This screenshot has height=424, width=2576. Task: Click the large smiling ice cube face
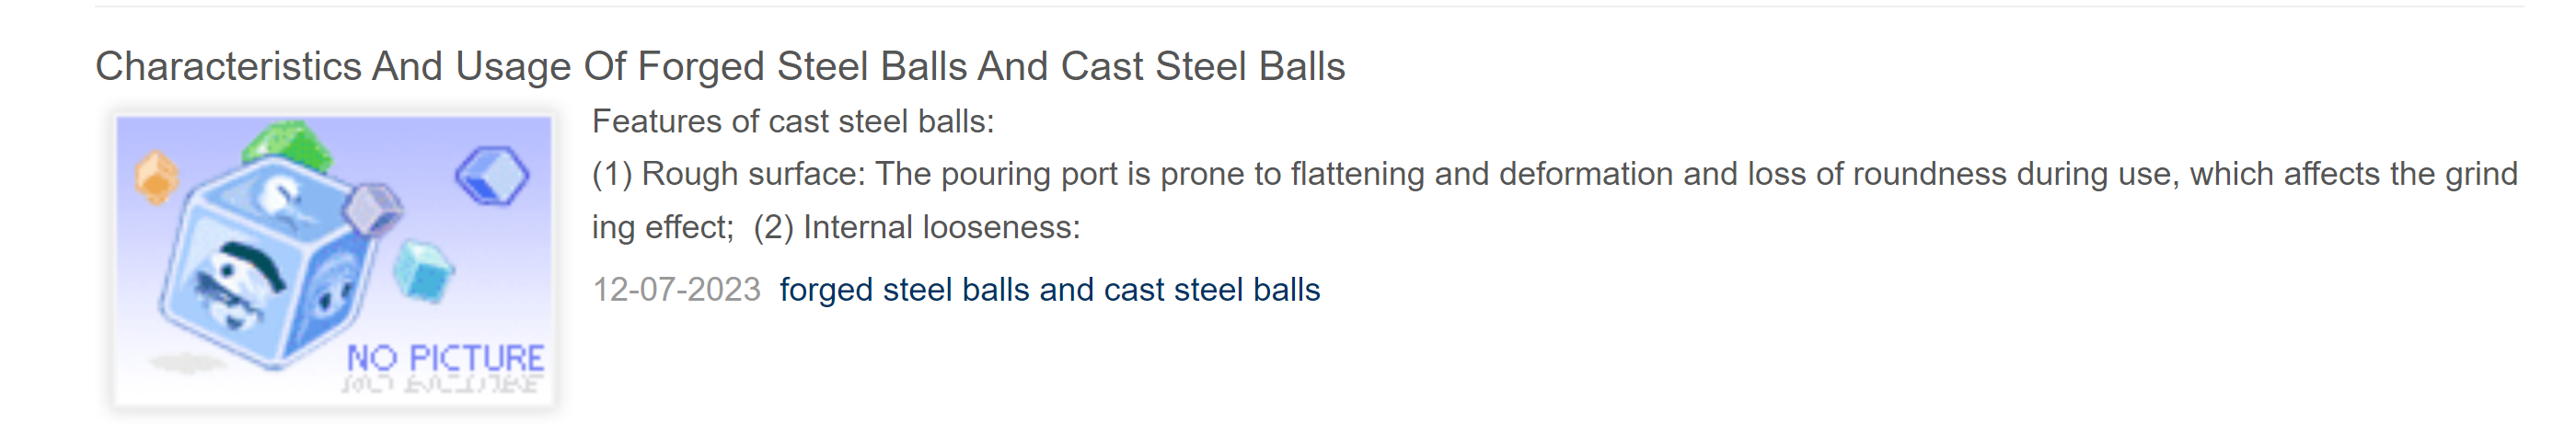coord(238,285)
